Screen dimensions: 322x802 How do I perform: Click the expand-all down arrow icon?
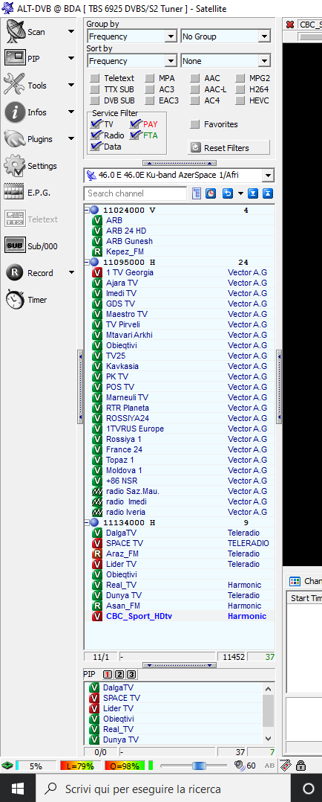(x=253, y=193)
